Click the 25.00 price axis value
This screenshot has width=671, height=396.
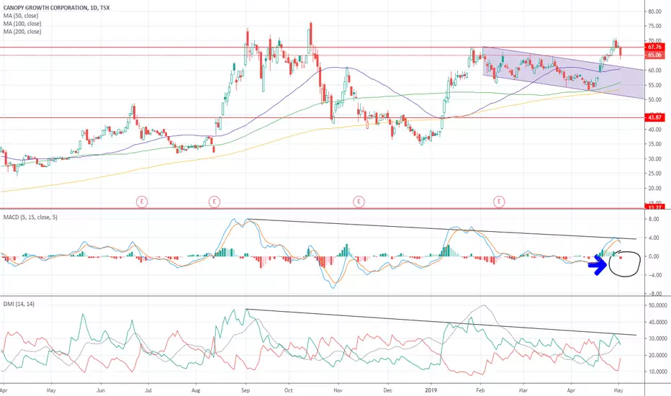(x=654, y=174)
